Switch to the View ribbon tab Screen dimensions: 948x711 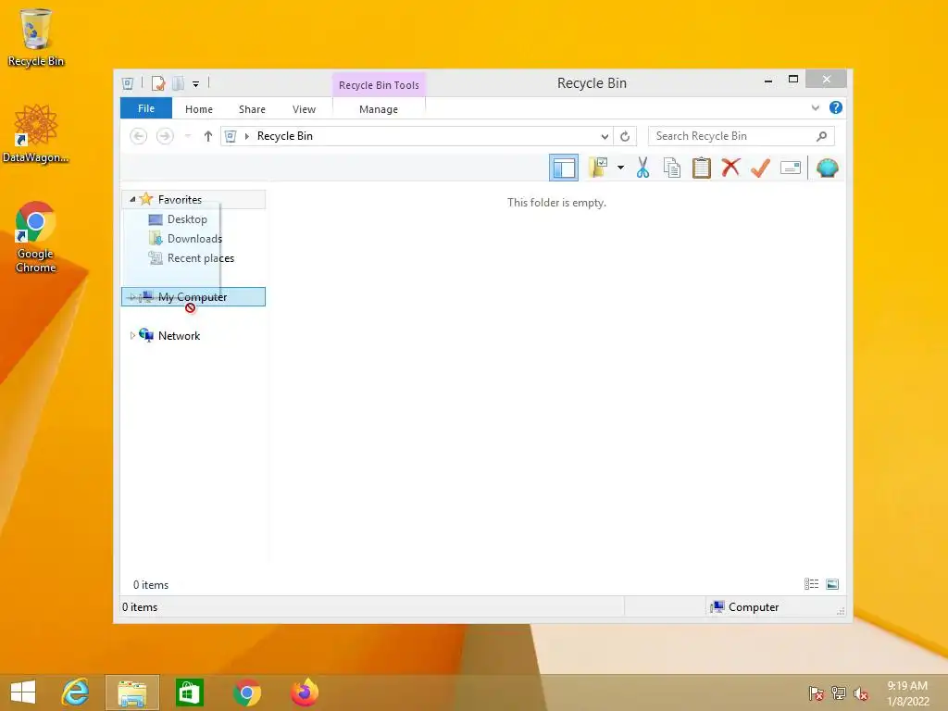tap(304, 109)
